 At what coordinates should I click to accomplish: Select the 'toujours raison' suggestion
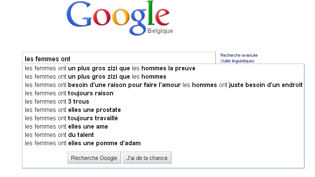pyautogui.click(x=69, y=93)
